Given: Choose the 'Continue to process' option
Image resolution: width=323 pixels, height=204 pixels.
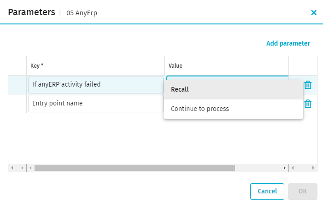Looking at the screenshot, I should pyautogui.click(x=233, y=109).
